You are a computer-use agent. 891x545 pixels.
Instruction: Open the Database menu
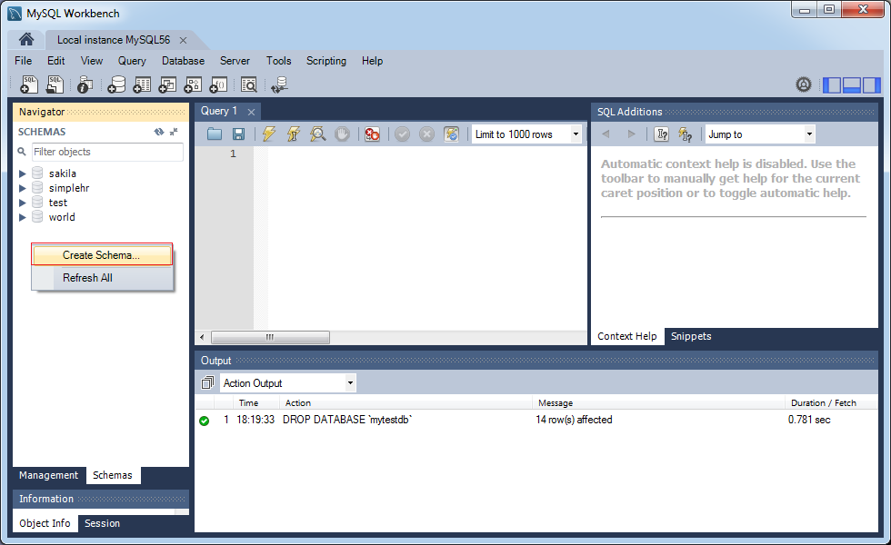pos(183,60)
